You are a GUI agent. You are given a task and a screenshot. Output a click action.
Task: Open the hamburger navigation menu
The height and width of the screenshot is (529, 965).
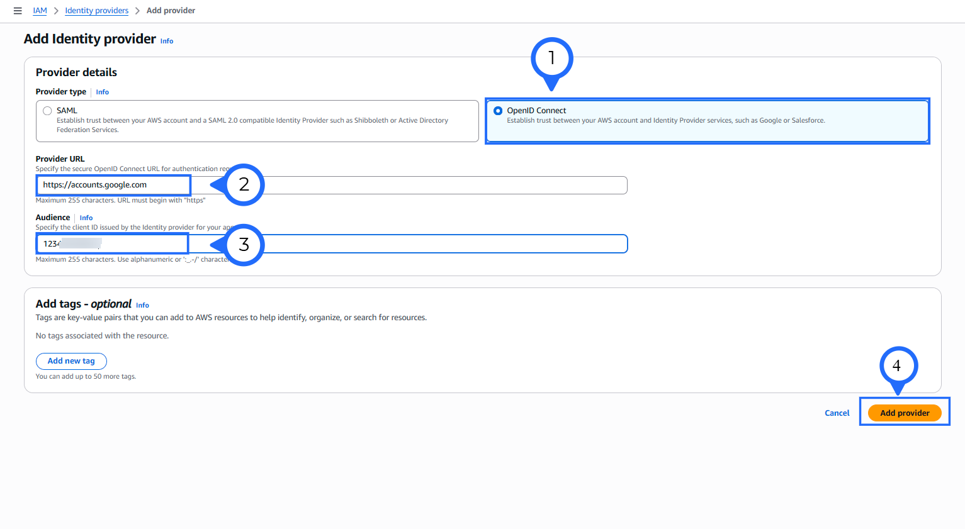click(x=18, y=11)
